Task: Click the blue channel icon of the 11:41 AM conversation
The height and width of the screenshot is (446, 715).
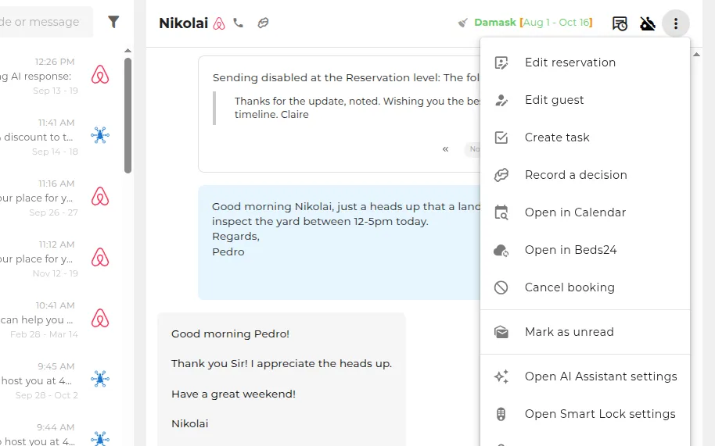Action: point(100,135)
